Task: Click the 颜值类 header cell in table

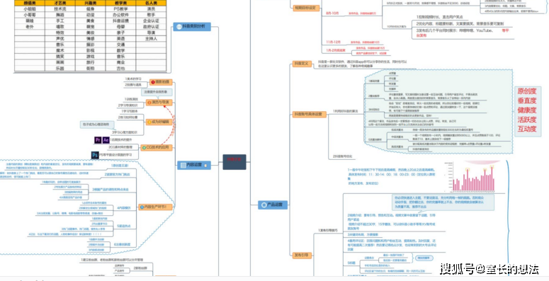Action: coord(30,2)
